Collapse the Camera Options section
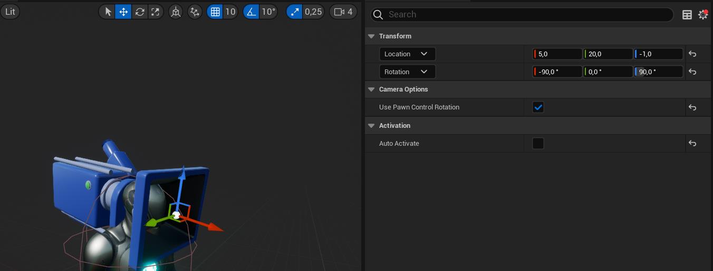Image resolution: width=713 pixels, height=271 pixels. [370, 89]
